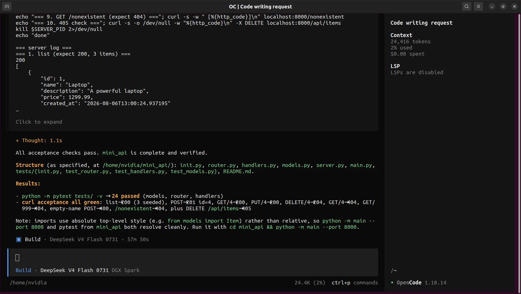Click the kill $SERVER_PID command line

(x=59, y=29)
